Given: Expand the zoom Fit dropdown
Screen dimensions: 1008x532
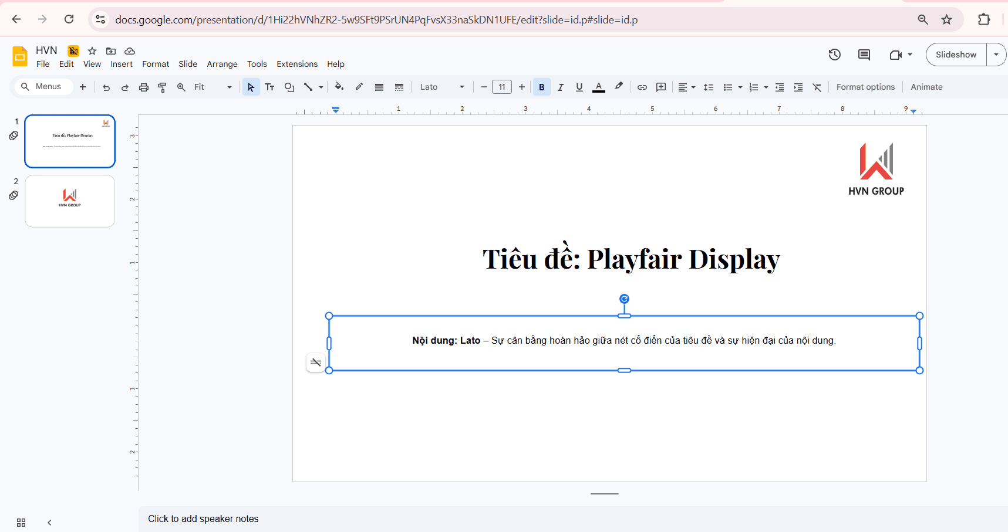Looking at the screenshot, I should coord(228,86).
